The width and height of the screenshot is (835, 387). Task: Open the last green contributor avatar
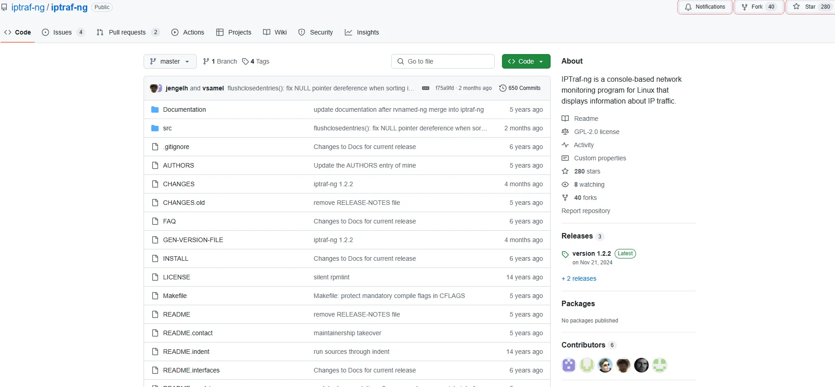pyautogui.click(x=660, y=365)
